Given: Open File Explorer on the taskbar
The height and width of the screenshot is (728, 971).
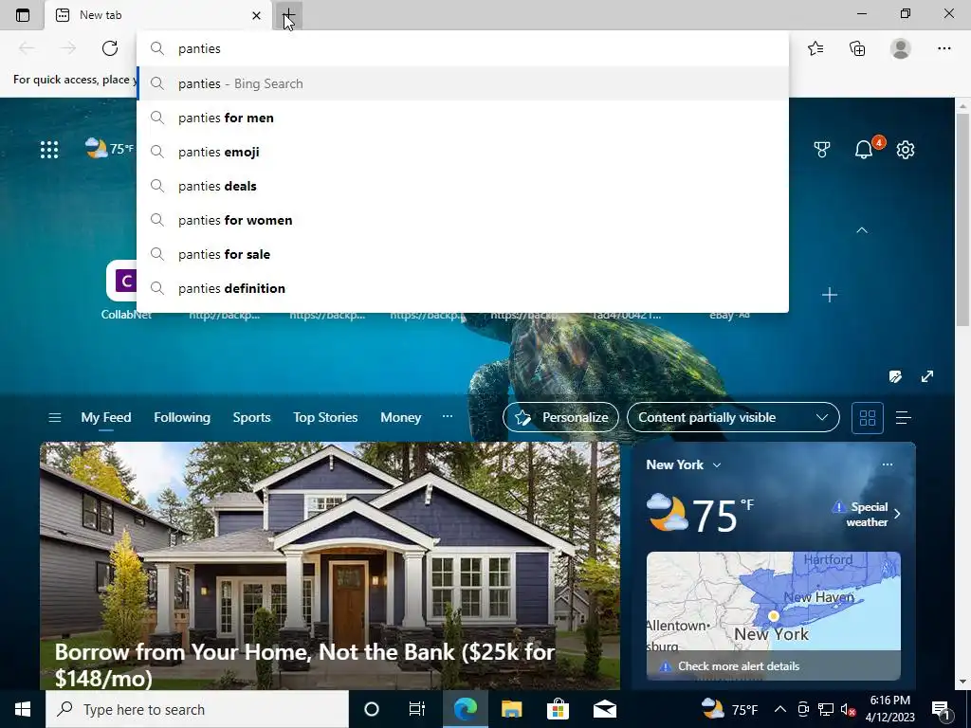Looking at the screenshot, I should [511, 709].
